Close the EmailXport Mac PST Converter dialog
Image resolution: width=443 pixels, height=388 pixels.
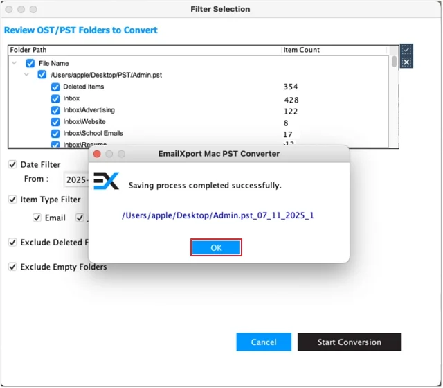[x=97, y=154]
